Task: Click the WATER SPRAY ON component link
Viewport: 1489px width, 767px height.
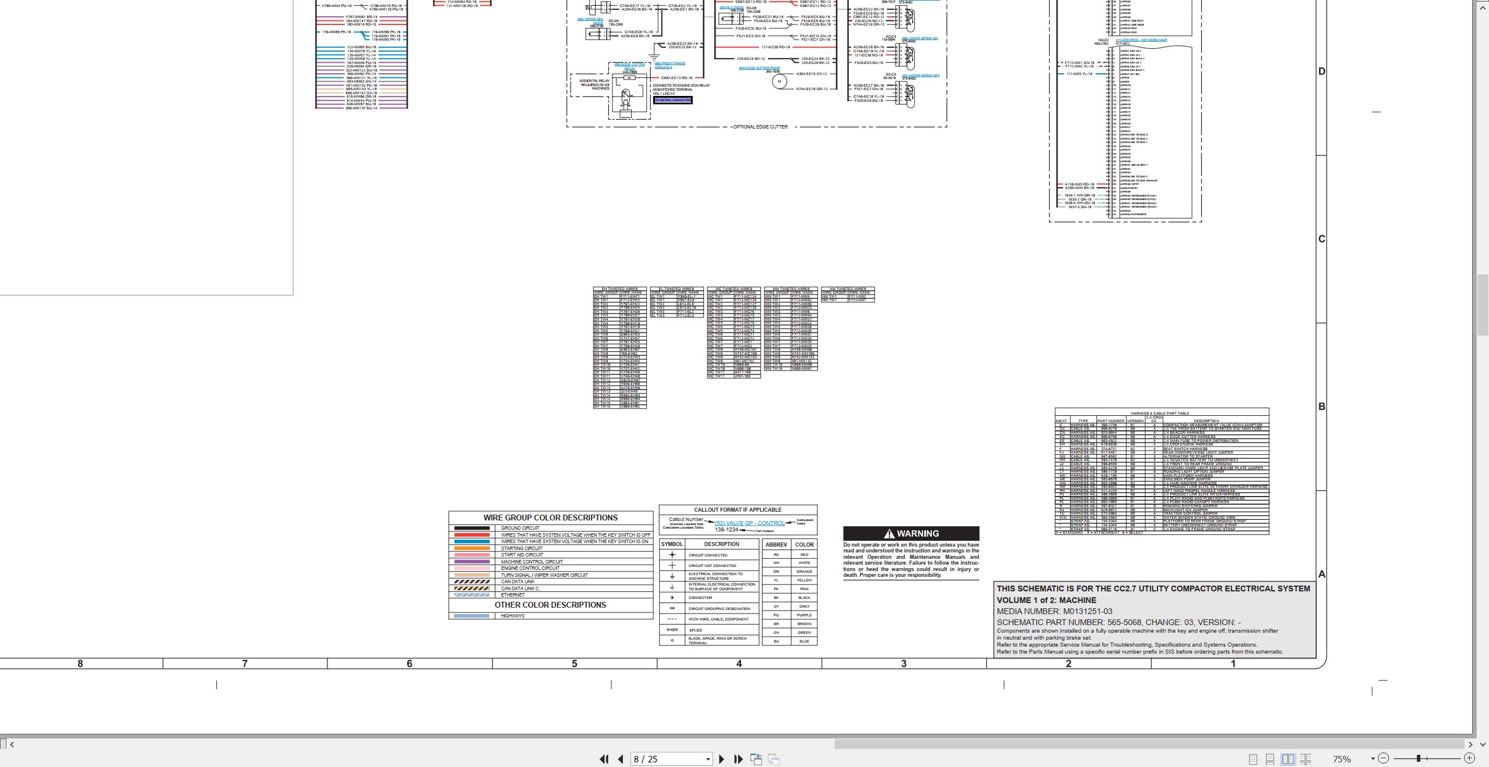Action: point(920,38)
